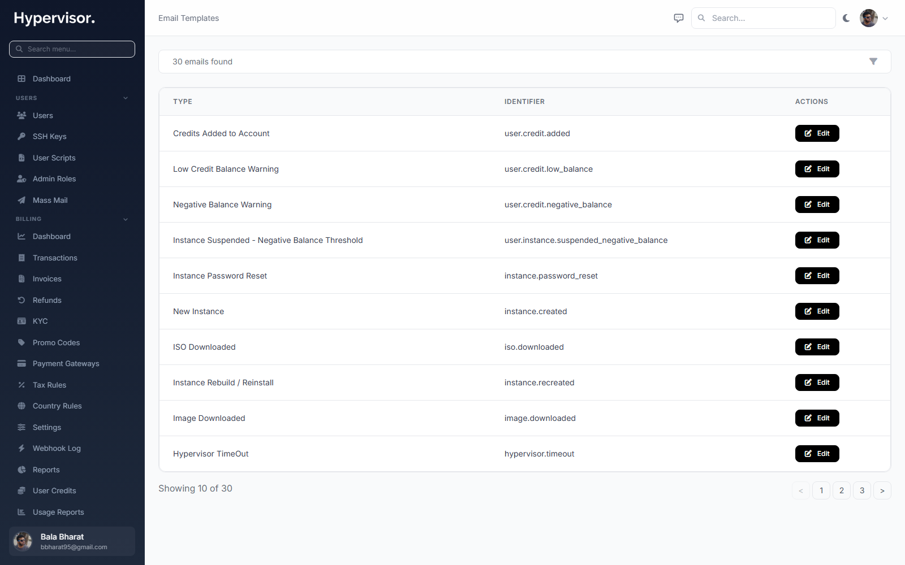Click the Dashboard grid icon in sidebar
This screenshot has width=905, height=565.
tap(21, 79)
